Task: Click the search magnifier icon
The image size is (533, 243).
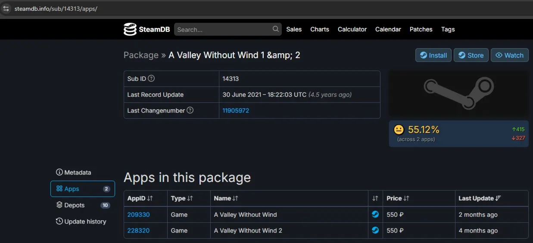Action: click(276, 29)
